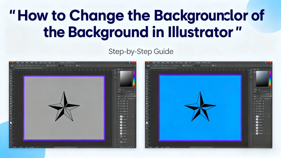281x158 pixels.
Task: Pick a shade in right window's color field
Action: tap(262, 79)
